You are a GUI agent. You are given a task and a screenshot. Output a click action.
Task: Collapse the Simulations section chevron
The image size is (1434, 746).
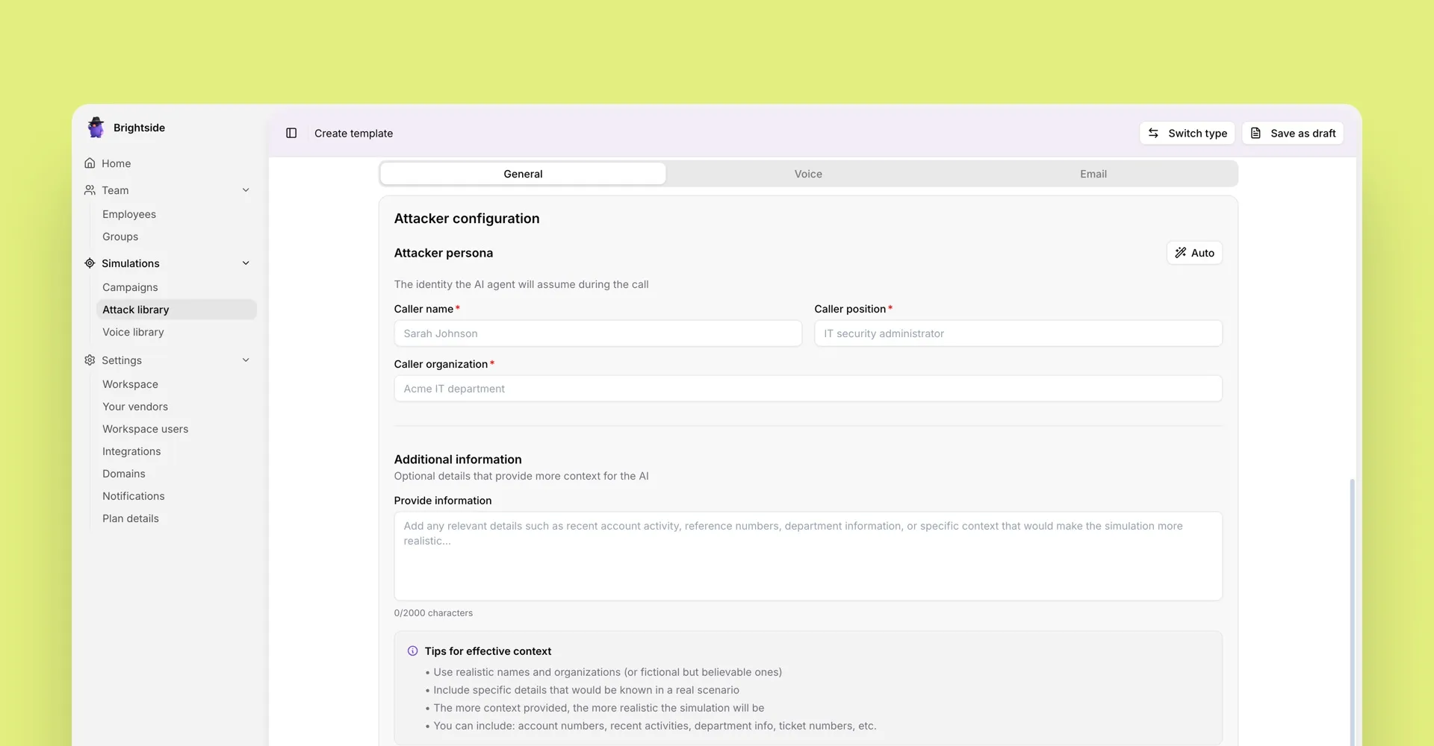pos(246,263)
